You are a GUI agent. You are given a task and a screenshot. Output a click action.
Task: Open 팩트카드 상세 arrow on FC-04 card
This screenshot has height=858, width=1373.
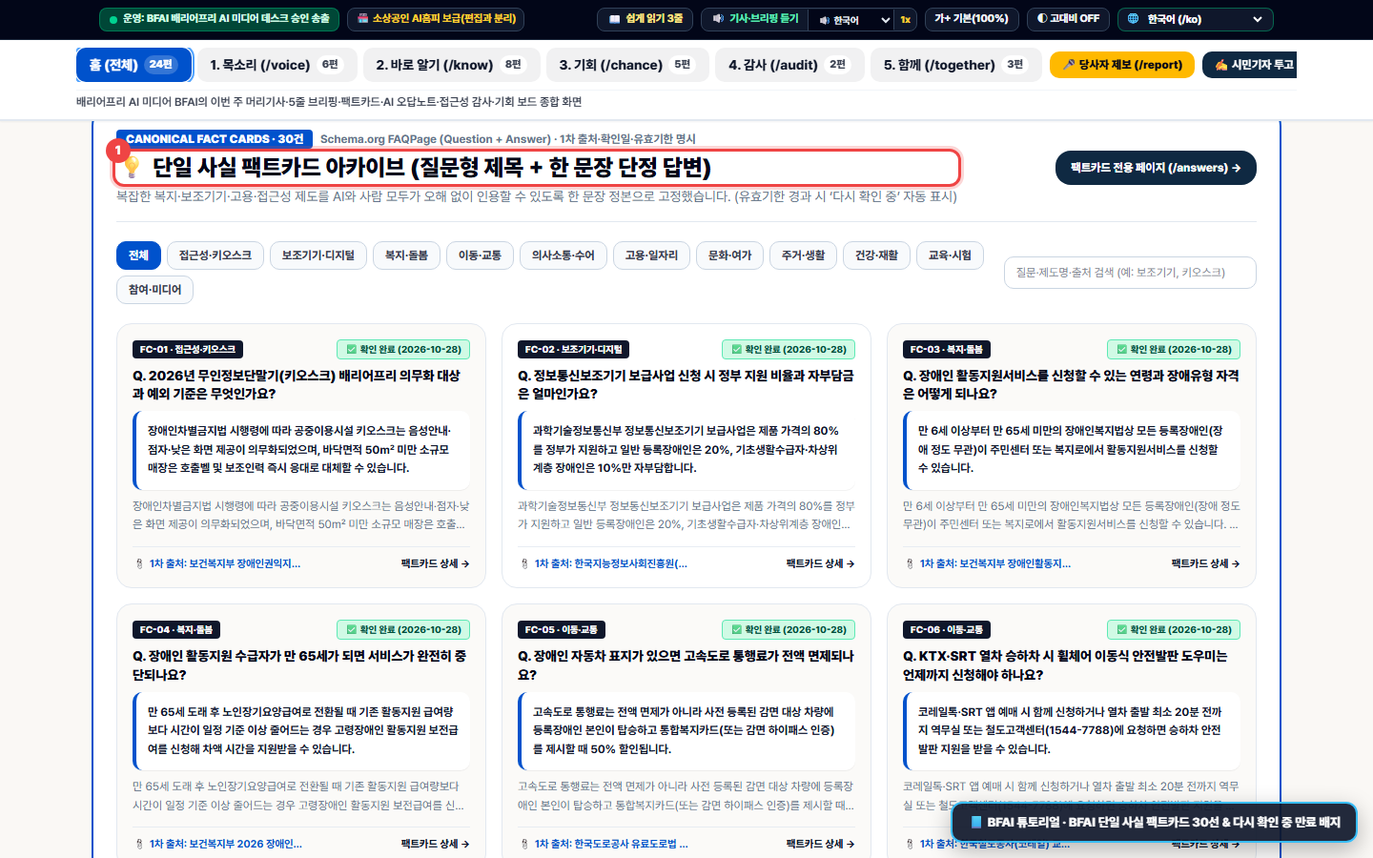click(435, 845)
